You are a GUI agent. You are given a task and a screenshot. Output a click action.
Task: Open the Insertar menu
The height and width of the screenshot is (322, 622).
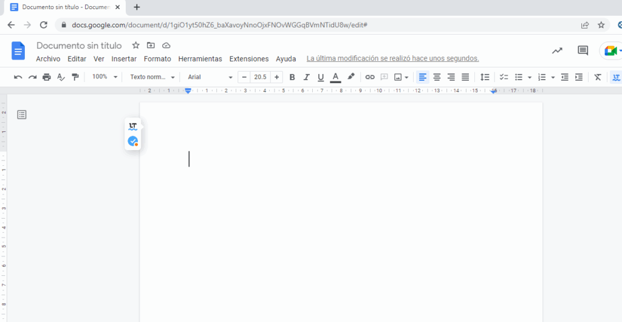(x=124, y=59)
